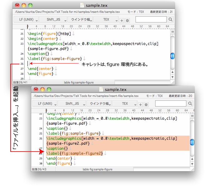Click the green zoom button of the lower window

(49, 90)
